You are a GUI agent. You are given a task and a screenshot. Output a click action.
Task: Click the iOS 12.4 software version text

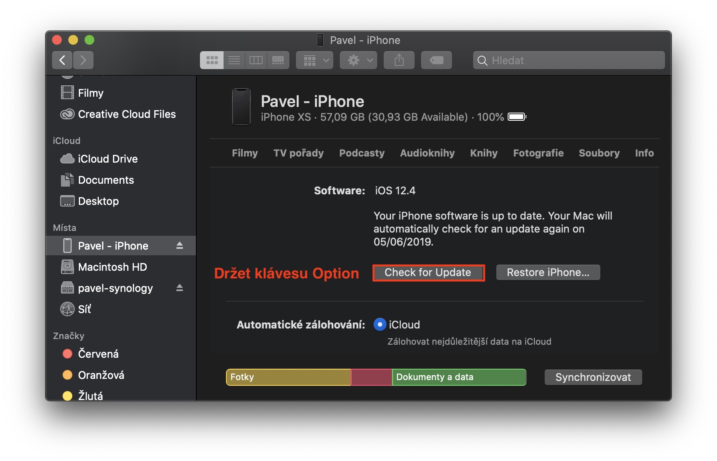tap(395, 191)
